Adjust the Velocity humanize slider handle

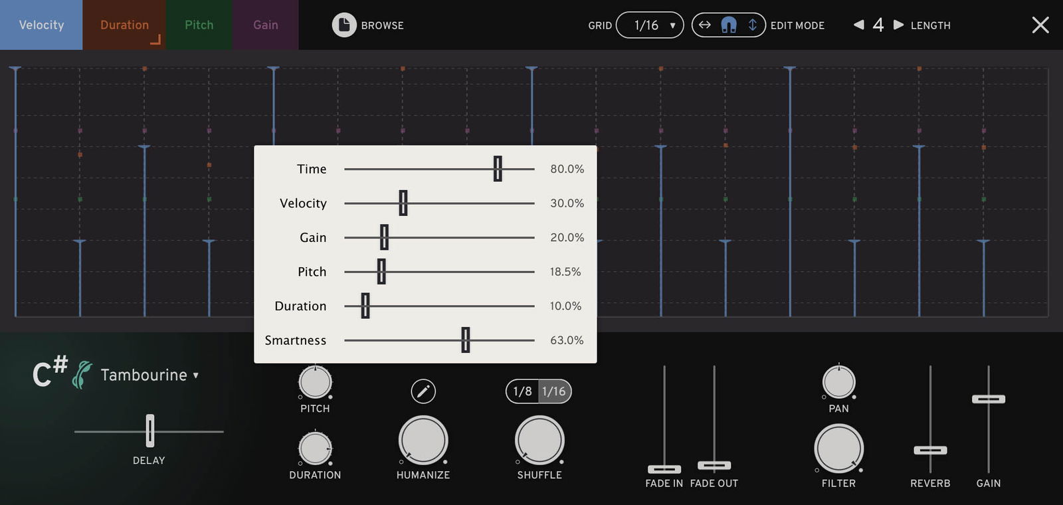pos(403,203)
